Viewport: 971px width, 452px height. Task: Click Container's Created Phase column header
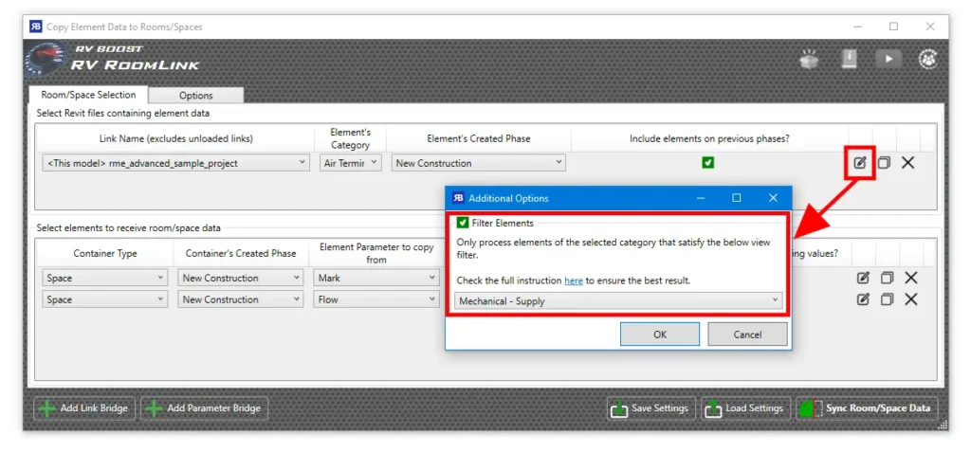coord(241,253)
